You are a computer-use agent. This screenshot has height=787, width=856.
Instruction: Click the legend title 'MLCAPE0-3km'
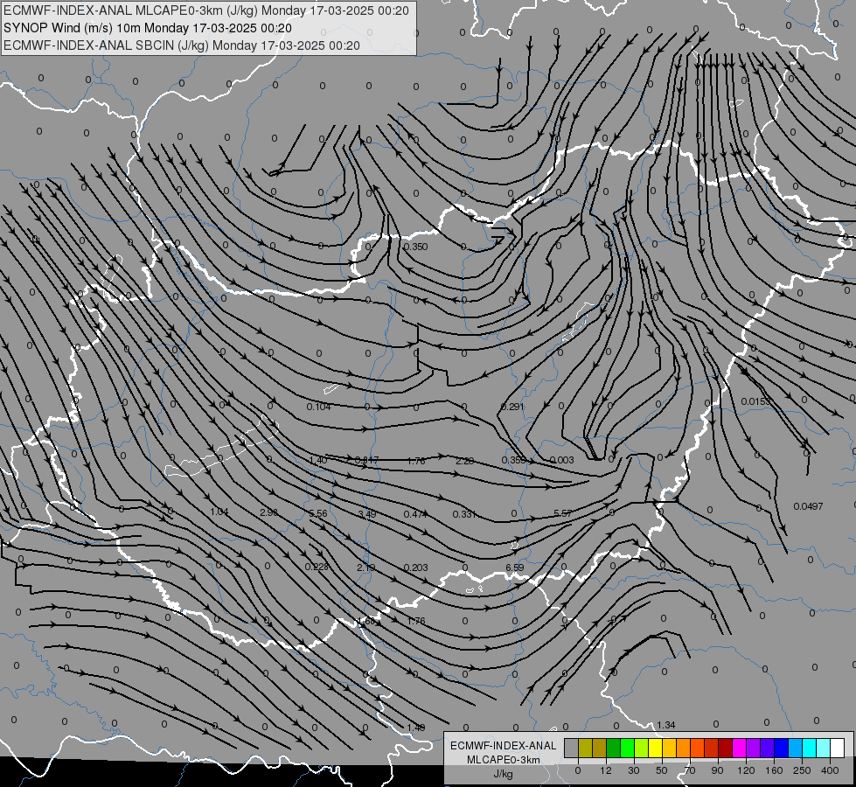(x=504, y=760)
